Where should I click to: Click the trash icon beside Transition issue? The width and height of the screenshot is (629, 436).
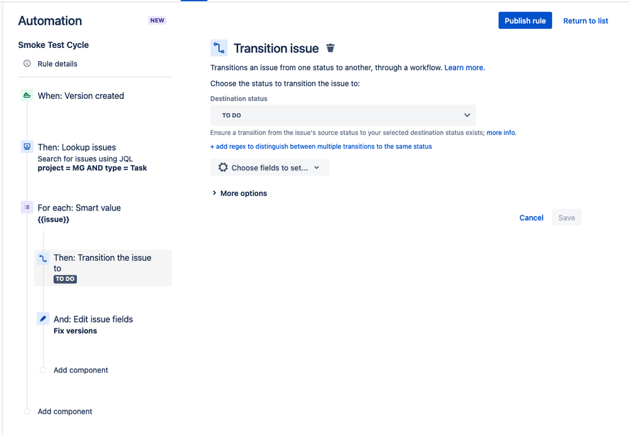coord(331,49)
